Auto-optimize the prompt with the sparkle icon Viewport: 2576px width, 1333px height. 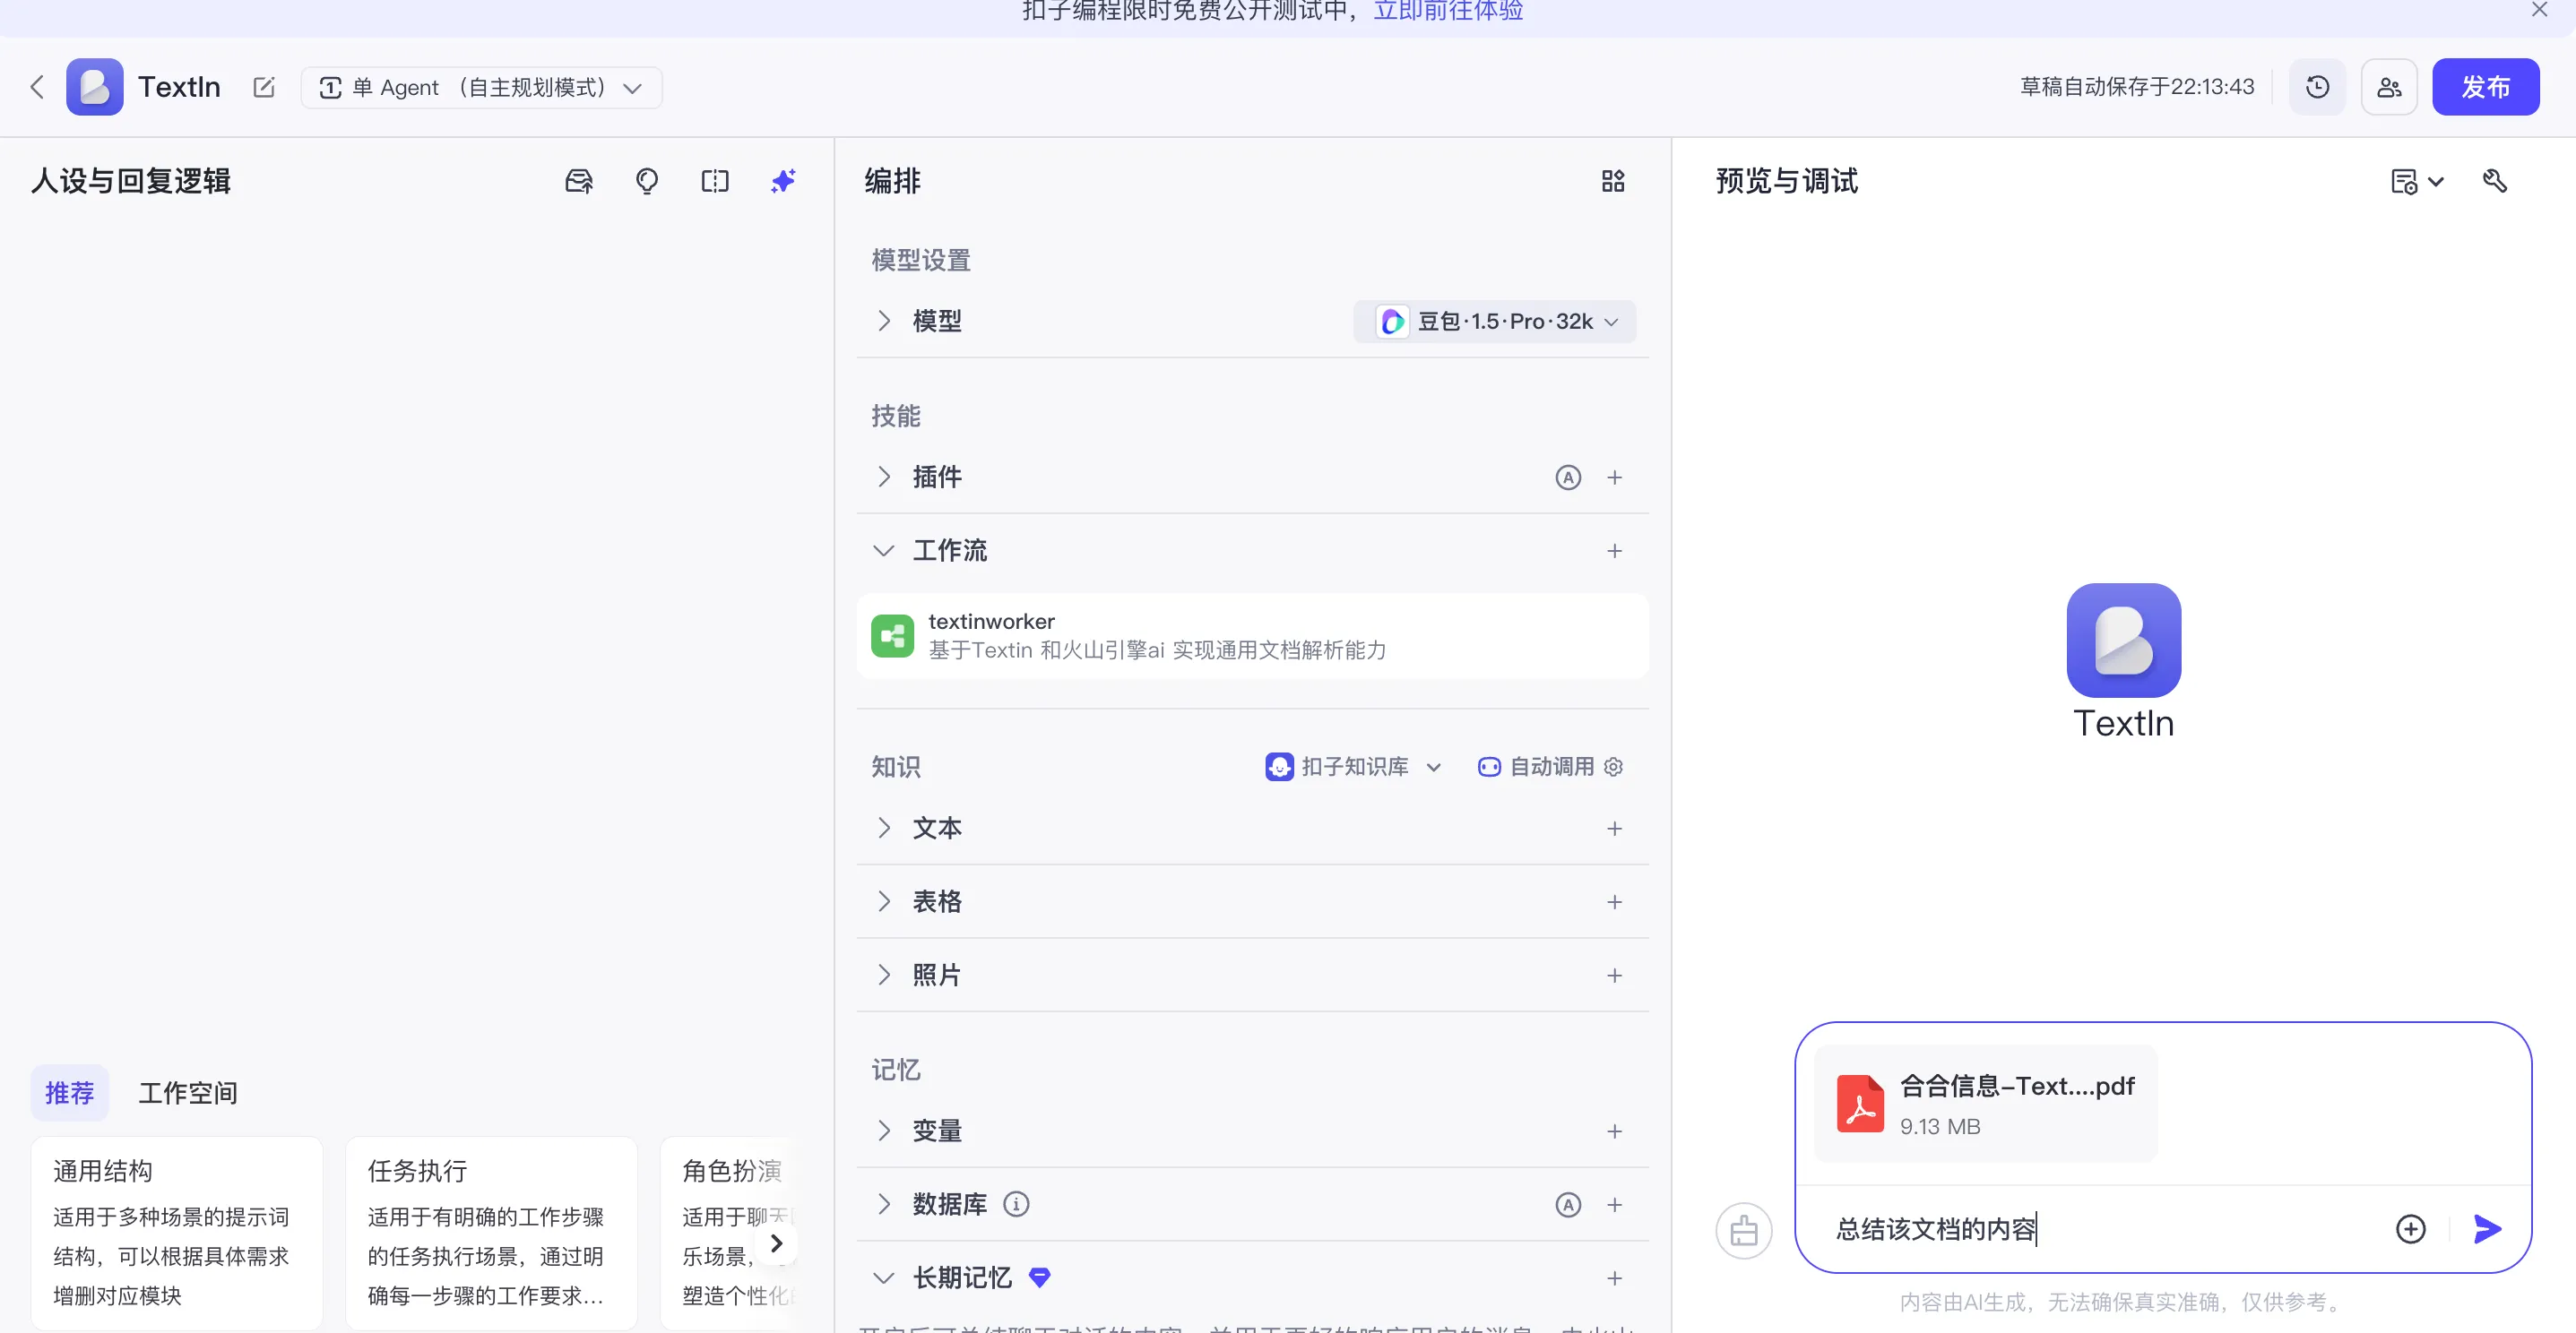783,181
